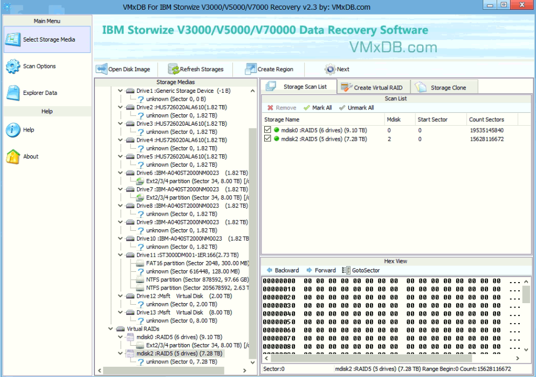
Task: Open the Help info icon
Action: [12, 130]
